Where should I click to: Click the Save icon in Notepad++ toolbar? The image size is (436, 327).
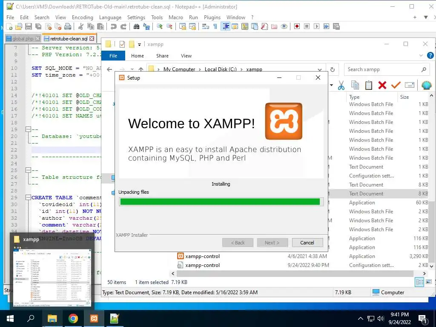[x=29, y=27]
